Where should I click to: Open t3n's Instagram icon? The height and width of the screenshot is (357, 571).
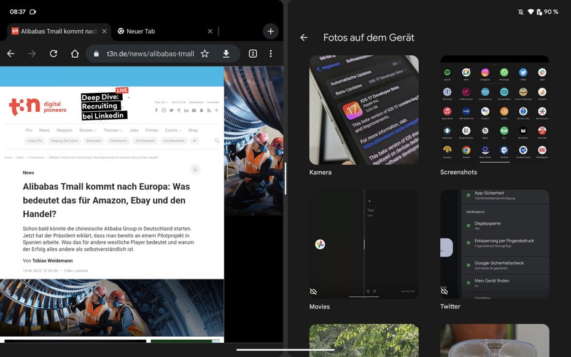click(x=164, y=110)
